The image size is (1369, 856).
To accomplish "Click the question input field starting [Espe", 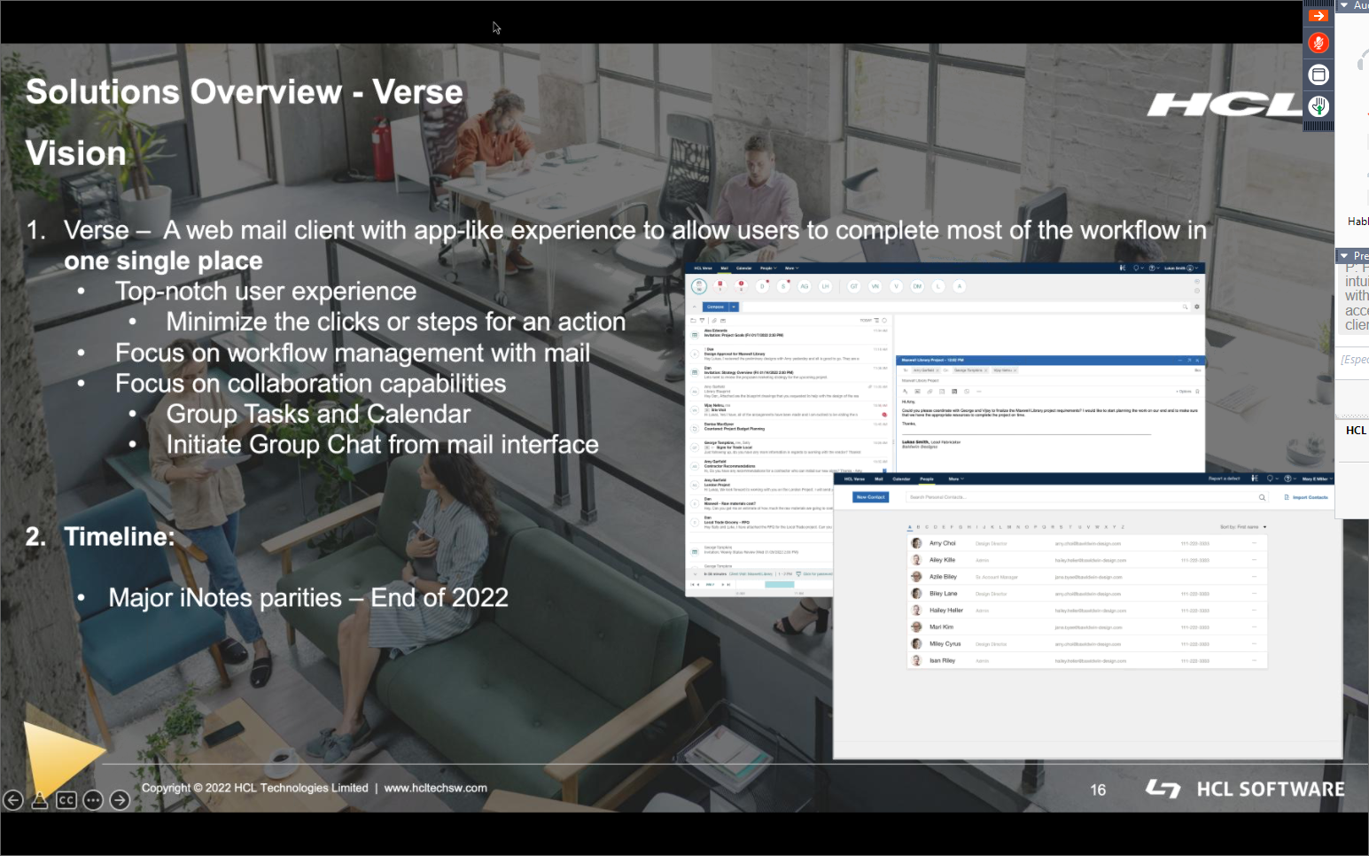I will click(1354, 360).
